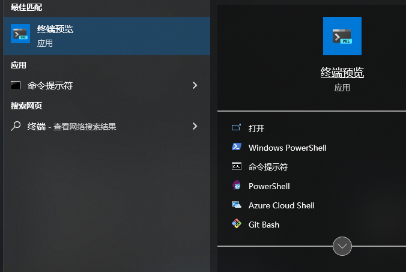406x272 pixels.
Task: Click the Azure Cloud Shell icon
Action: [x=237, y=205]
